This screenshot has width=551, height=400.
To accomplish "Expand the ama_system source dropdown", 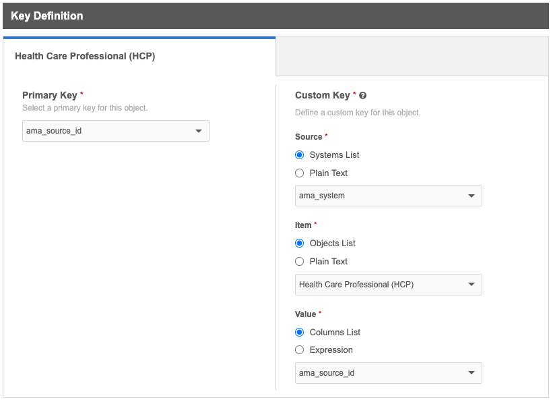I will (389, 196).
